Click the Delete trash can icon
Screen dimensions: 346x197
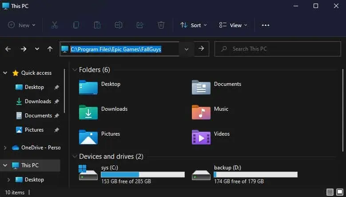tap(161, 25)
